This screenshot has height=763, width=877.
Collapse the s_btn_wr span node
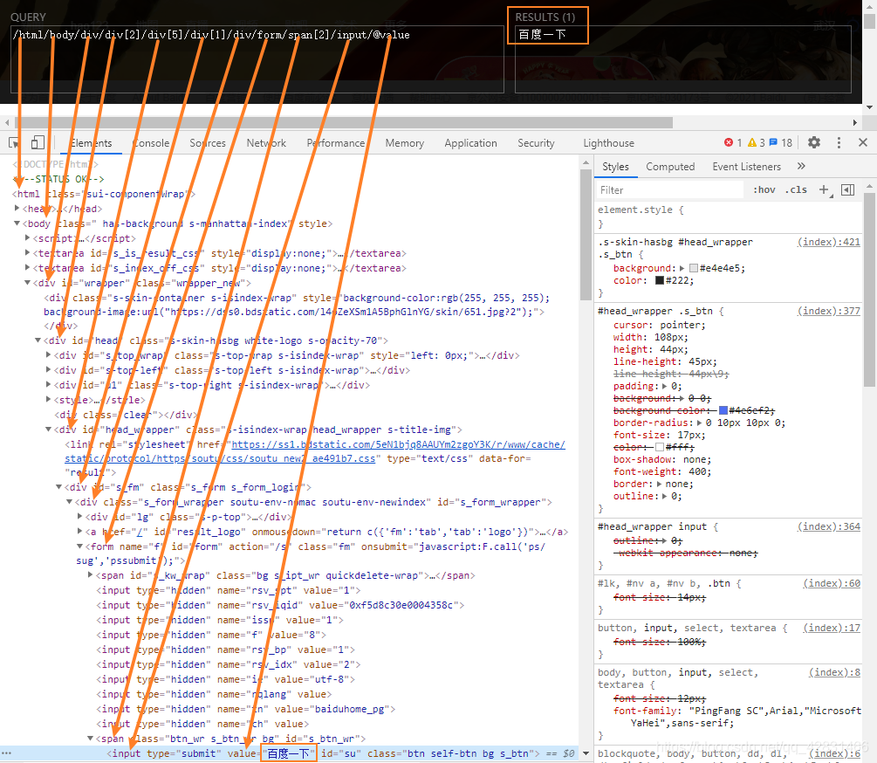point(91,739)
